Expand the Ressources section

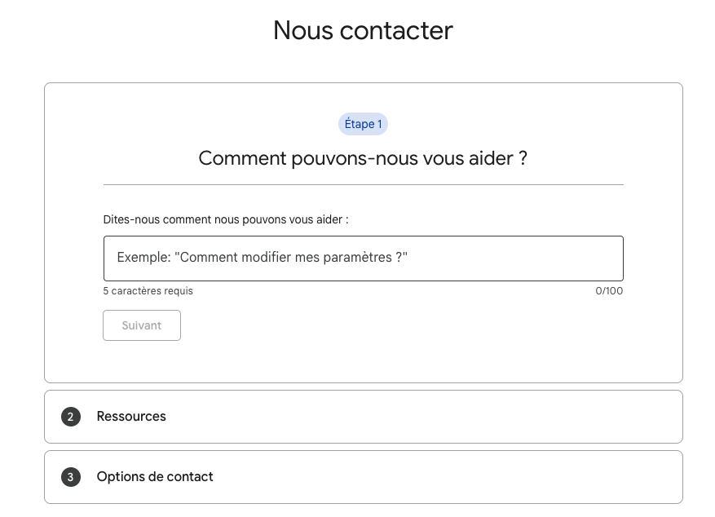click(363, 417)
